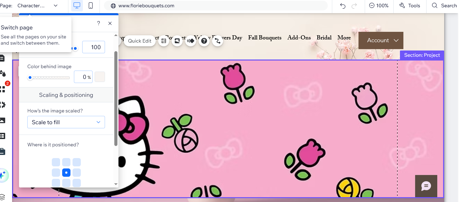Expand the Account dropdown button
Image resolution: width=459 pixels, height=202 pixels.
tap(381, 40)
